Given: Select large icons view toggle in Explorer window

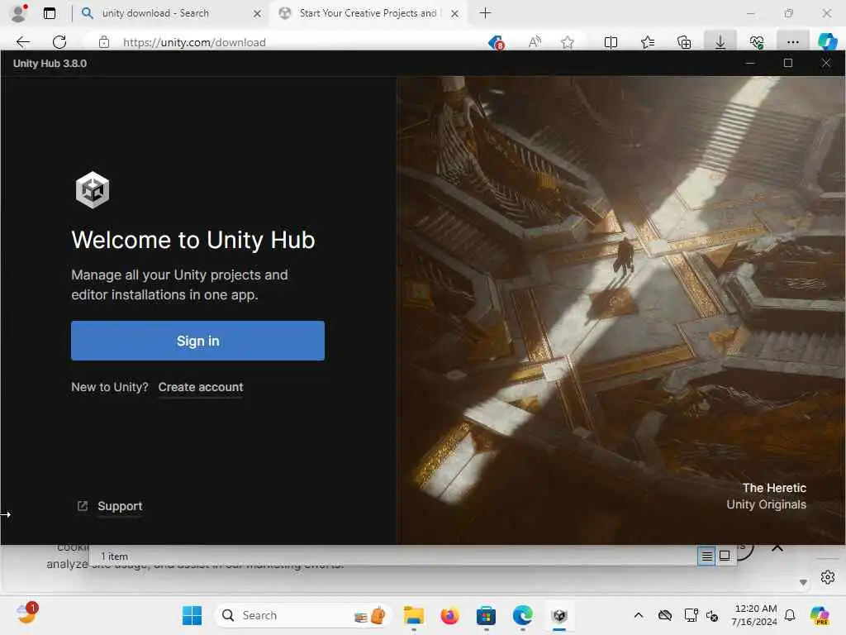Looking at the screenshot, I should coord(725,556).
